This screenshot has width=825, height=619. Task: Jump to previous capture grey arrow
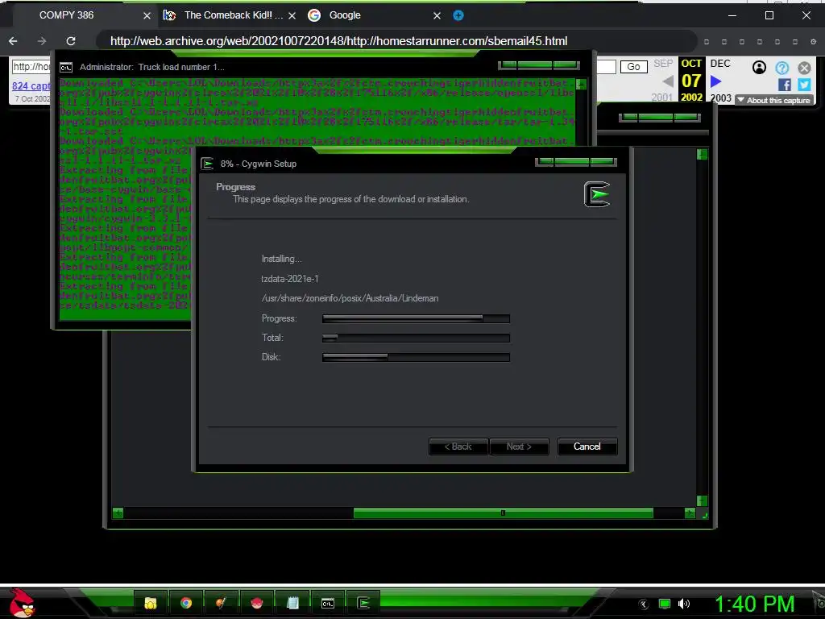coord(667,81)
